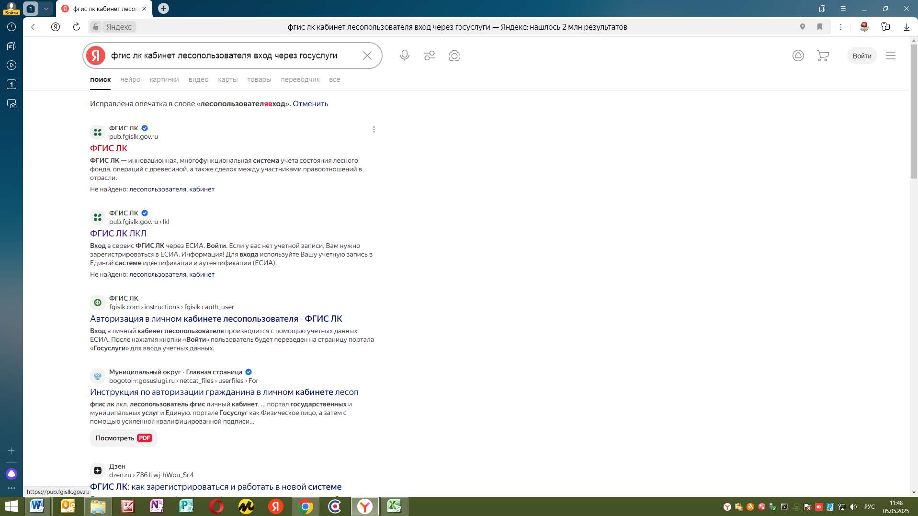Click РУС language indicator in system tray
Screen dimensions: 918x516
pyautogui.click(x=869, y=506)
